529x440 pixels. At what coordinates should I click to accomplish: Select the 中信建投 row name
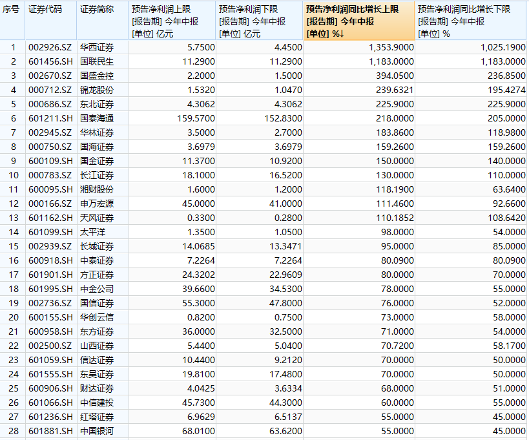98,402
